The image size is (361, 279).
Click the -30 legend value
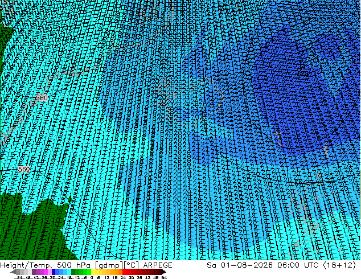click(x=52, y=278)
